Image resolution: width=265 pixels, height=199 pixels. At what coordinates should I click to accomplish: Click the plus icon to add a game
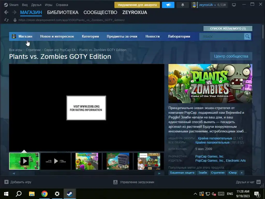pos(6,182)
